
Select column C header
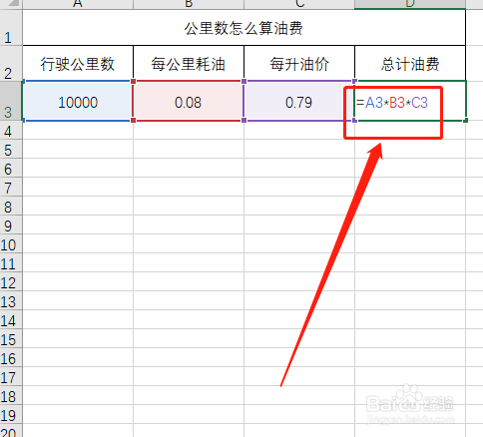(299, 4)
